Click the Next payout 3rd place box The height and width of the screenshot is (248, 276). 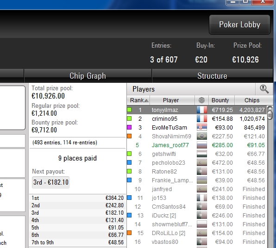[51, 182]
